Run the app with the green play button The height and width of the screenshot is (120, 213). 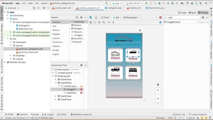coord(146,3)
